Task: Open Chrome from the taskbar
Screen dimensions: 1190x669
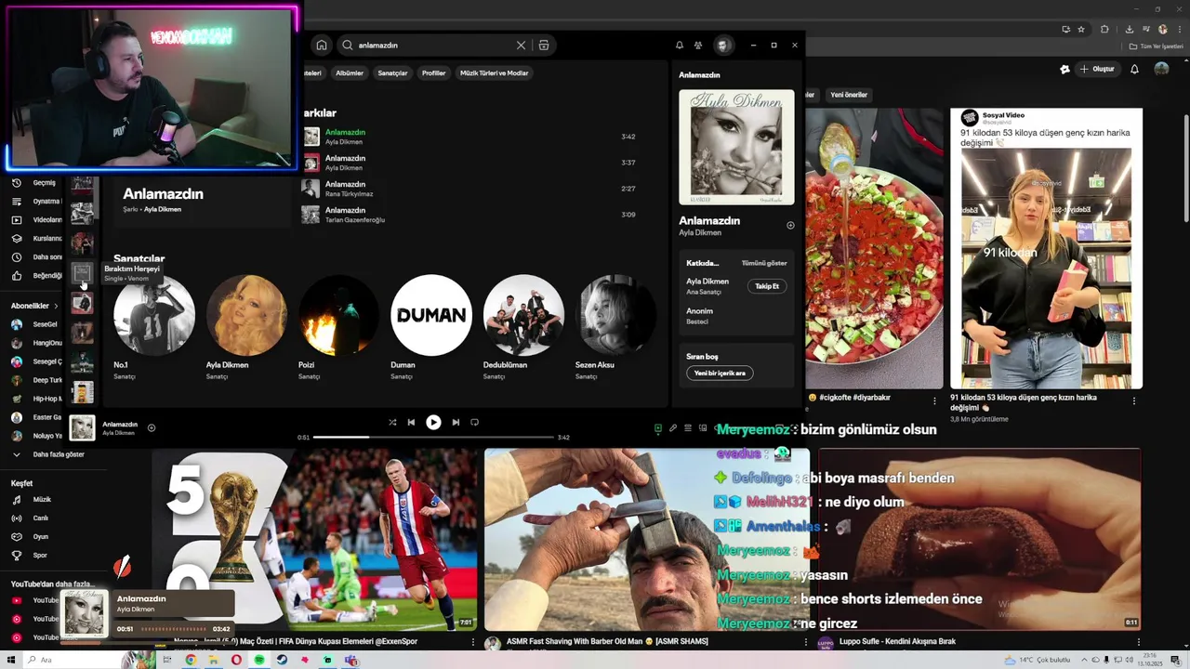Action: pyautogui.click(x=191, y=660)
